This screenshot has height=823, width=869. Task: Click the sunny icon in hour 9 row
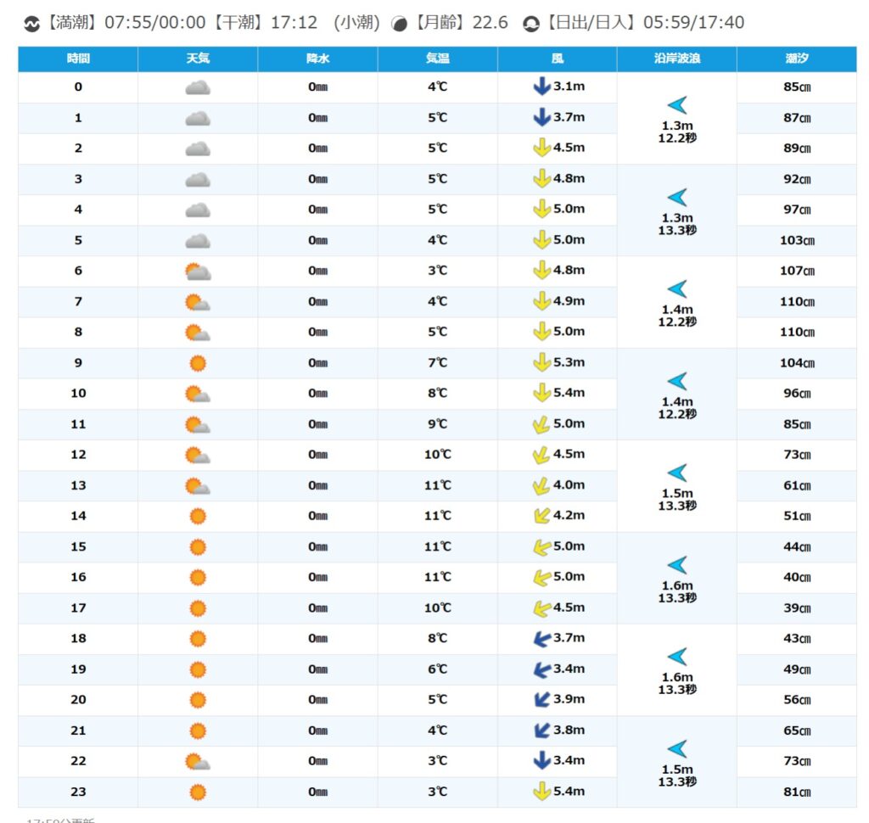[198, 363]
